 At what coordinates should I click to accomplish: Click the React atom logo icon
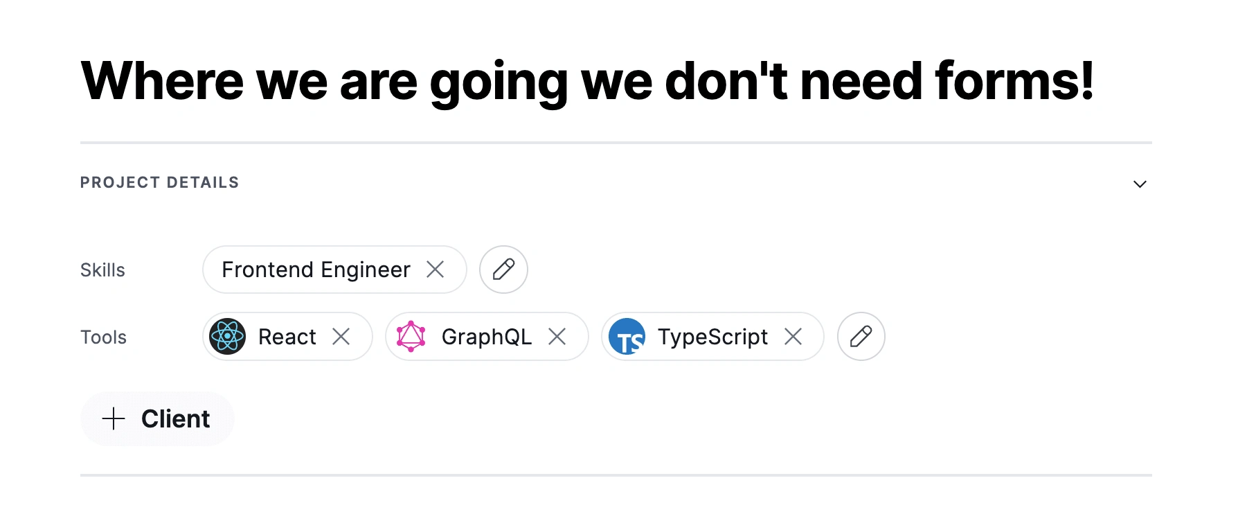tap(228, 337)
